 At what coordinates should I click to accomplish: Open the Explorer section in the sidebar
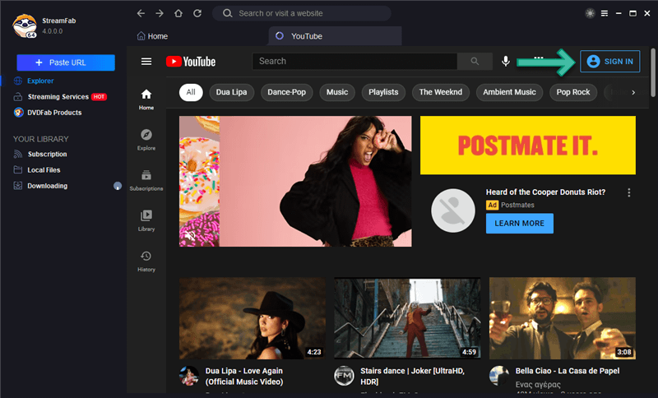click(x=40, y=81)
